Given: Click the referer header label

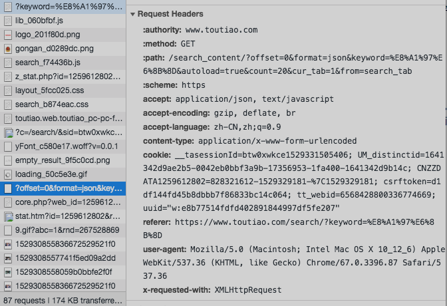Looking at the screenshot, I should click(157, 222).
